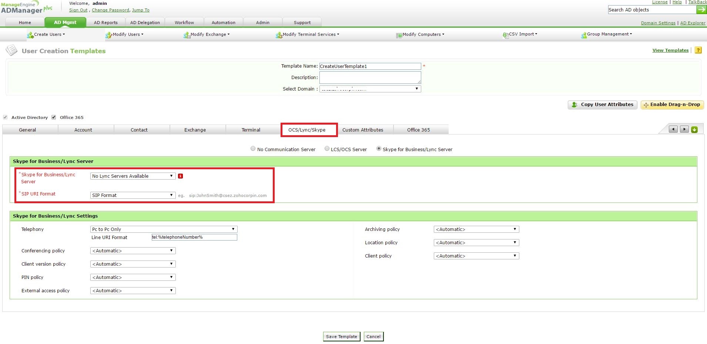This screenshot has height=344, width=707.
Task: Open the Telephony dropdown
Action: point(164,229)
